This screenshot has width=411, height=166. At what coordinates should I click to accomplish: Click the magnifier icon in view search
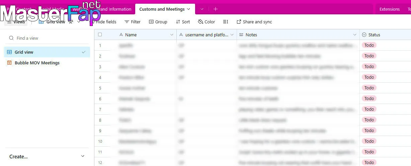pyautogui.click(x=11, y=38)
